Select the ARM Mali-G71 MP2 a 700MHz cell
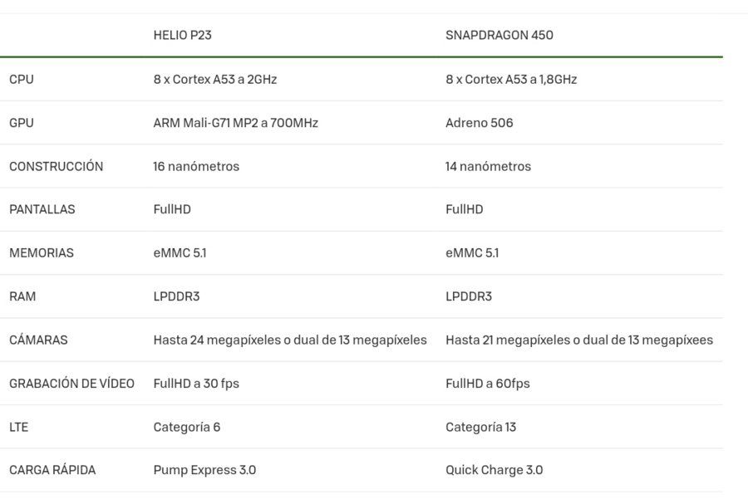This screenshot has width=748, height=504. pos(236,123)
